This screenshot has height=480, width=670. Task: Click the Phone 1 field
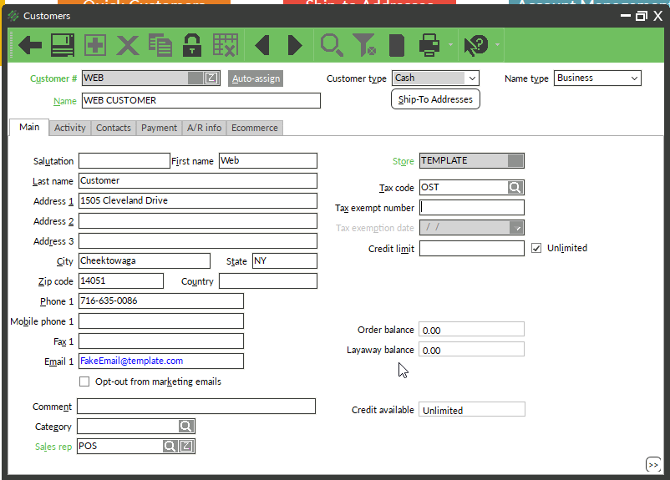161,301
